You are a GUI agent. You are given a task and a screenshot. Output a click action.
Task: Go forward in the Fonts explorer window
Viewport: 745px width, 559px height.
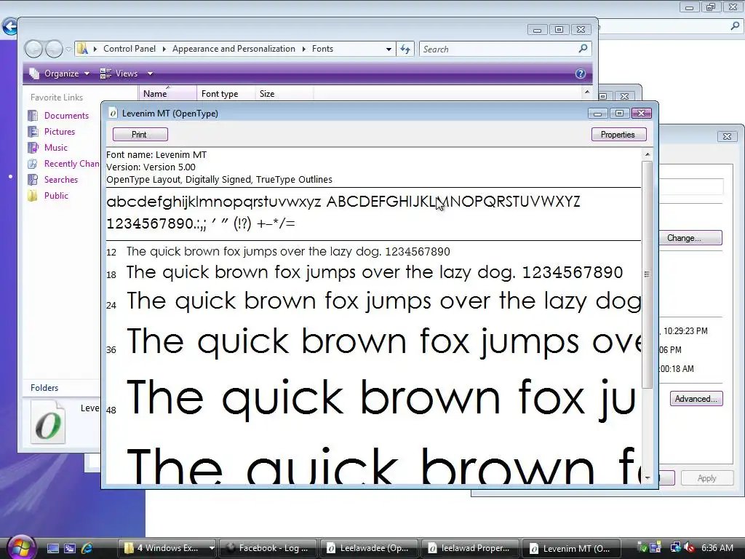54,49
